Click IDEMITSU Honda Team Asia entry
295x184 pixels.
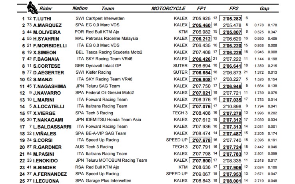pos(113,119)
